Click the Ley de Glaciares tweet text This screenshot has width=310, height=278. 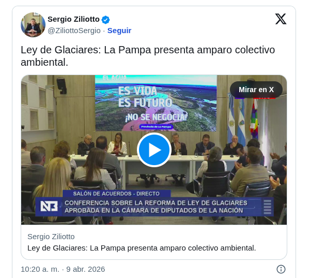pyautogui.click(x=148, y=56)
